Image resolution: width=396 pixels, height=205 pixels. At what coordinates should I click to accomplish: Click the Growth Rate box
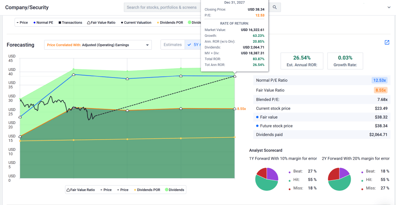click(345, 61)
